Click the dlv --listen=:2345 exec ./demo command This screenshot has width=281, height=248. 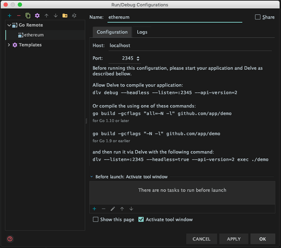pyautogui.click(x=181, y=159)
